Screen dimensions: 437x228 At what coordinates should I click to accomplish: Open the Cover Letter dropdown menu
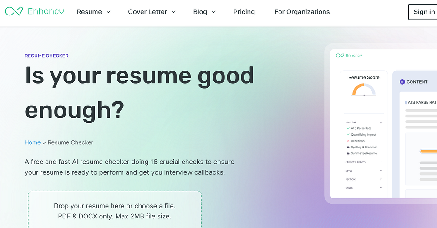click(x=152, y=12)
